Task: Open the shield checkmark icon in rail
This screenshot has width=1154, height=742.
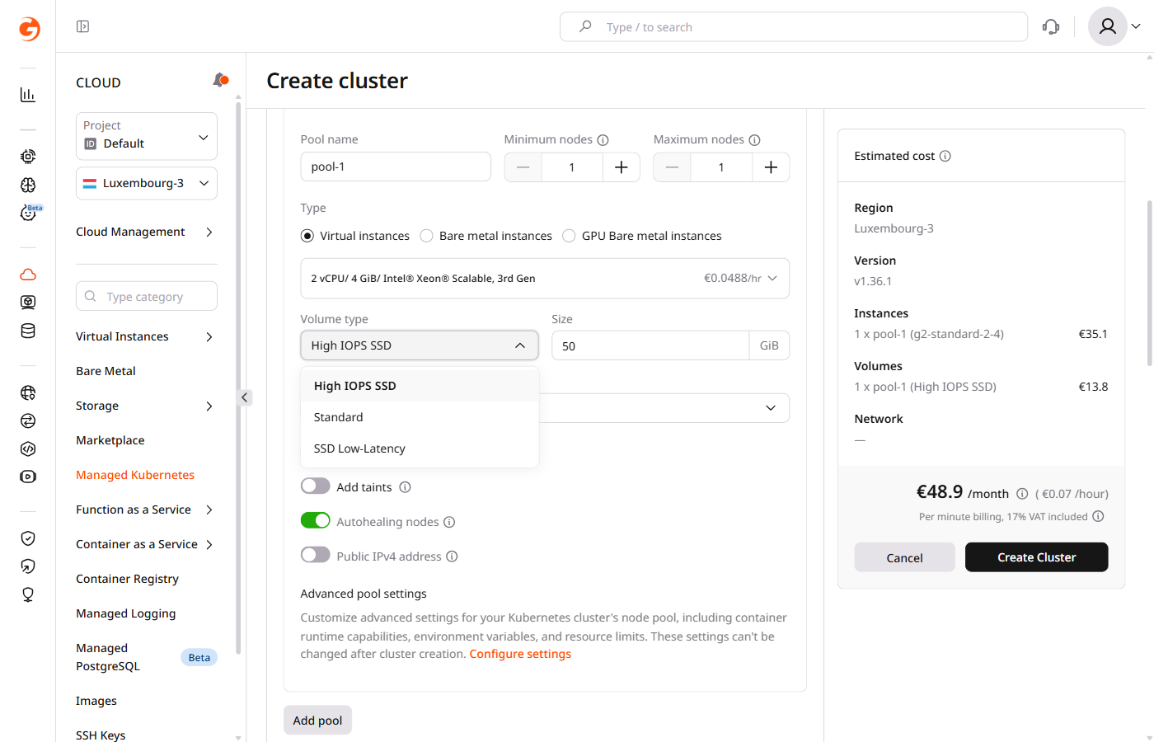Action: [28, 538]
